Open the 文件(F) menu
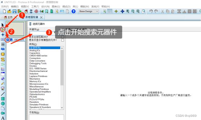 tap(5, 6)
